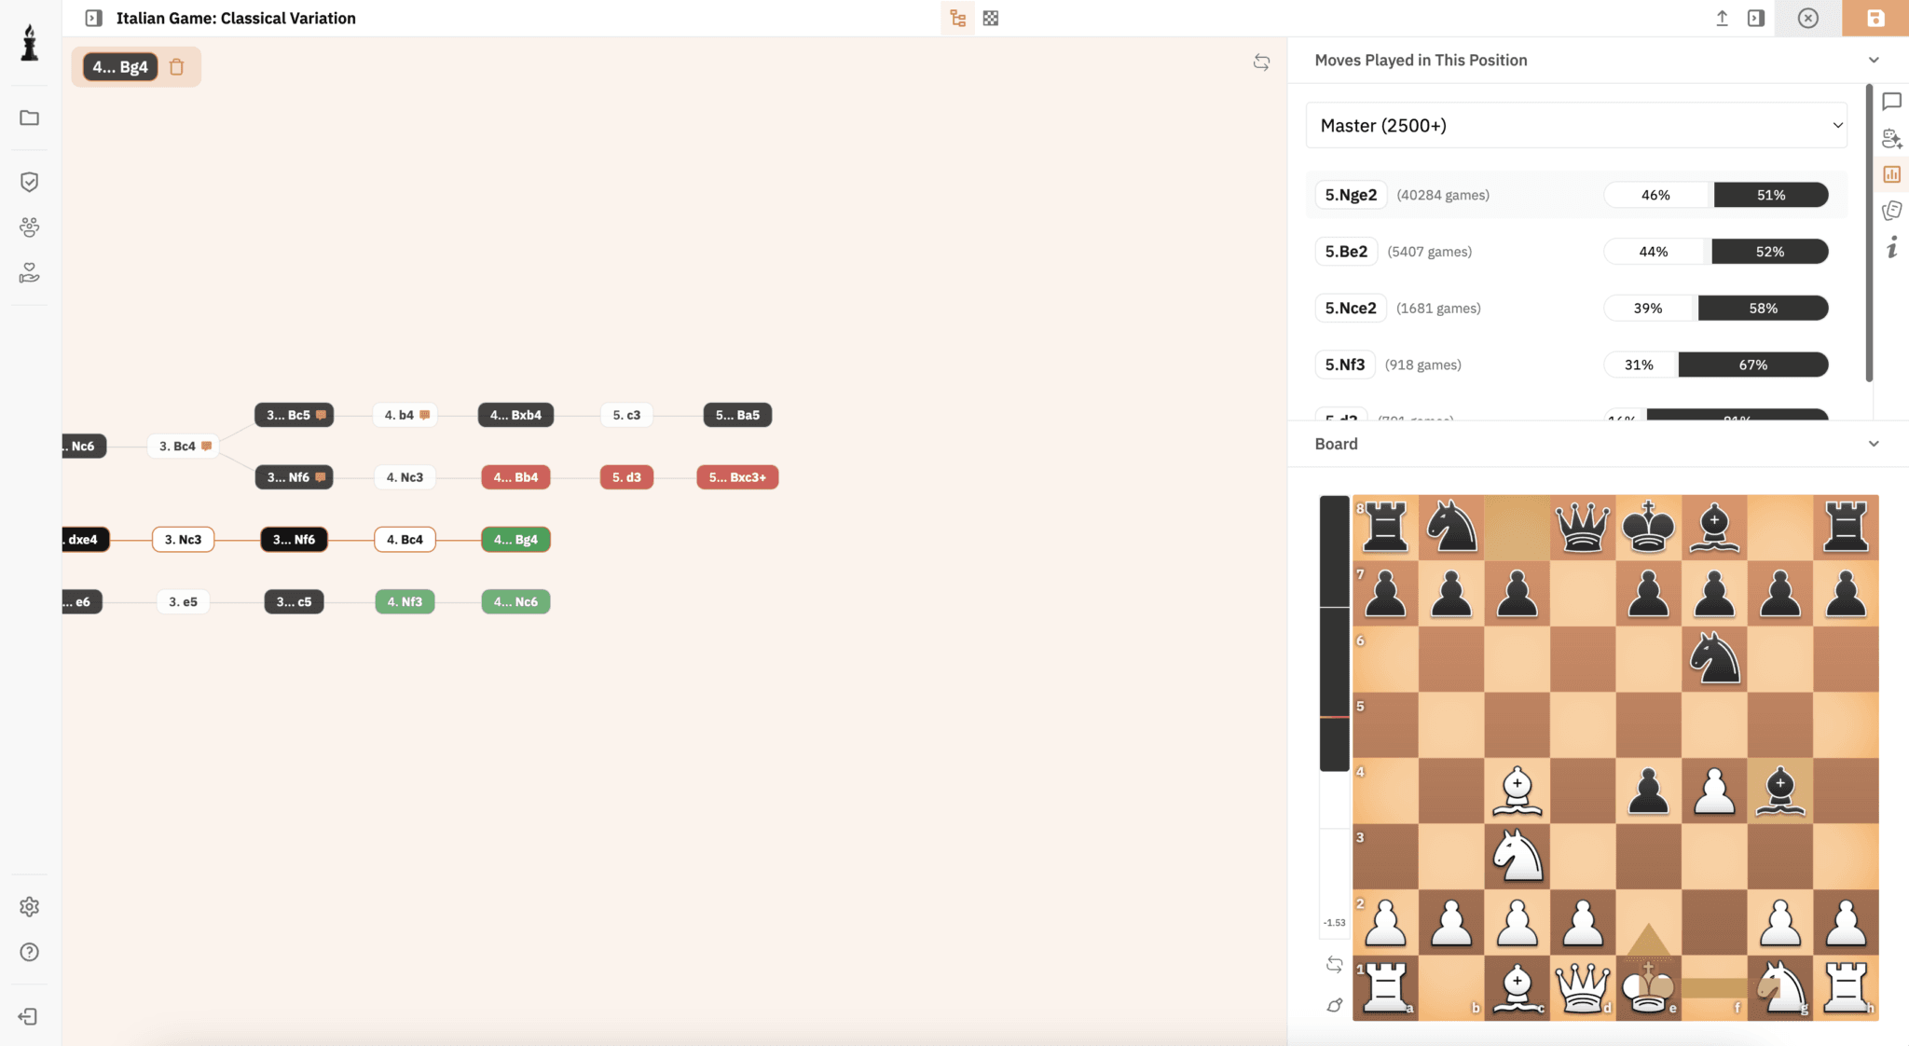Select green tree node 4... Bg4
Screen dimensions: 1909x1046
click(515, 540)
